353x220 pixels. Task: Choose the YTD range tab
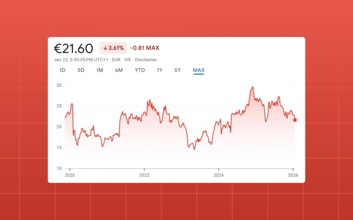tap(140, 70)
